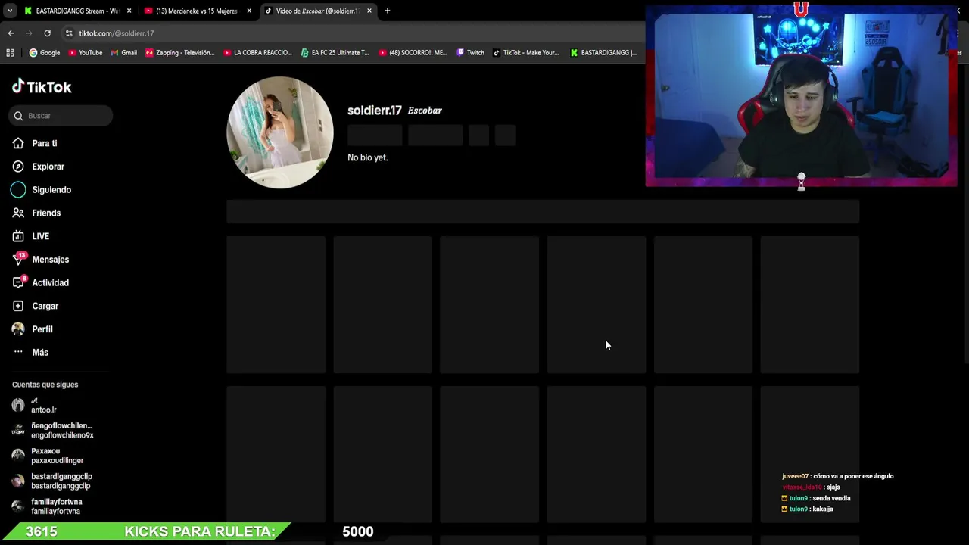Open the SOCORRO!! ME bookmark
The height and width of the screenshot is (545, 969).
(x=413, y=53)
